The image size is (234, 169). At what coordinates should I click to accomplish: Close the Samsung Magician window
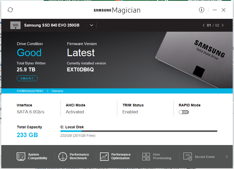[x=223, y=10]
